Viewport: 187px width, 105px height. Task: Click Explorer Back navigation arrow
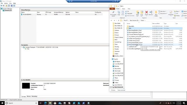point(111,20)
